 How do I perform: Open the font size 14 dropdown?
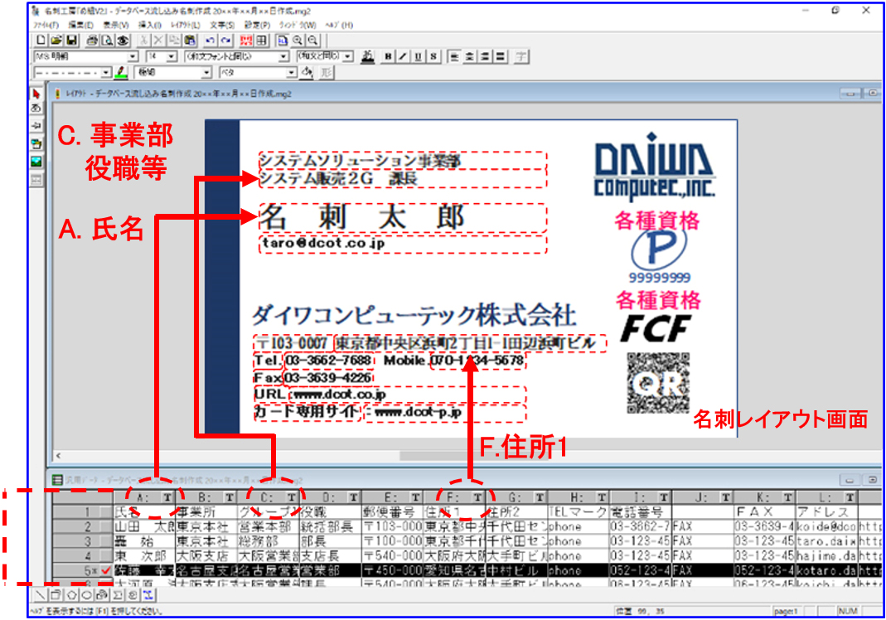click(172, 56)
